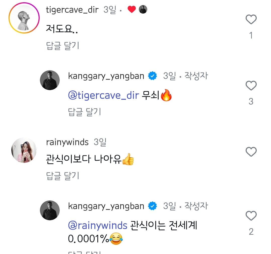Tap 답글 달기 under the 무쇠 reply
The width and height of the screenshot is (271, 254).
coord(85,112)
